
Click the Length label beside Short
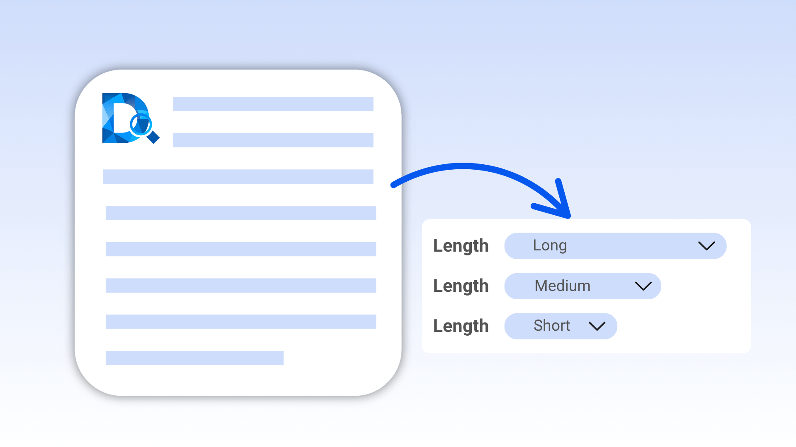tap(461, 326)
